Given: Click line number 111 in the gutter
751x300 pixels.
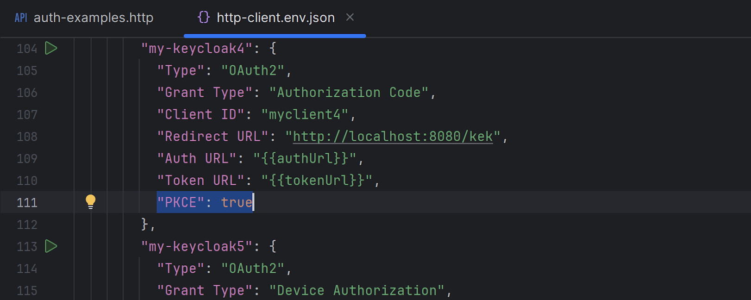Looking at the screenshot, I should 27,203.
